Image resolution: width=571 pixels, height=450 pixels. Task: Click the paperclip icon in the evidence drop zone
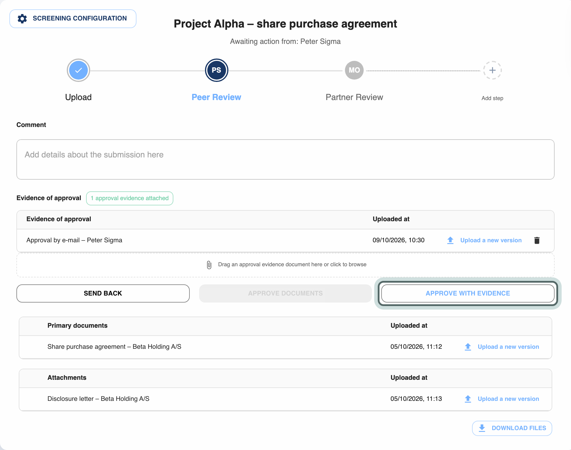[x=209, y=265]
